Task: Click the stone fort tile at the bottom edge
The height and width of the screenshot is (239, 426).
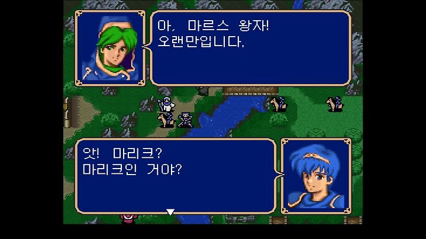Action: (240, 219)
